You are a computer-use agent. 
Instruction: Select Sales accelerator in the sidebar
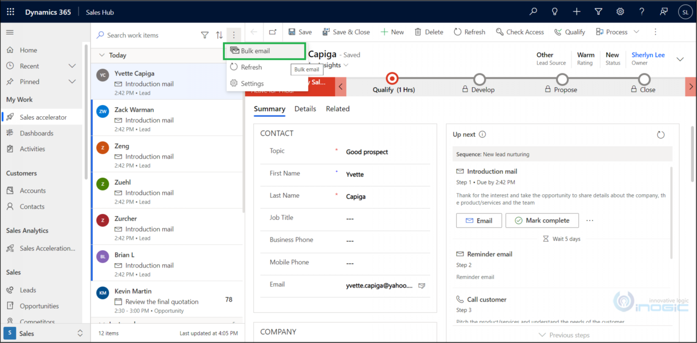click(44, 117)
